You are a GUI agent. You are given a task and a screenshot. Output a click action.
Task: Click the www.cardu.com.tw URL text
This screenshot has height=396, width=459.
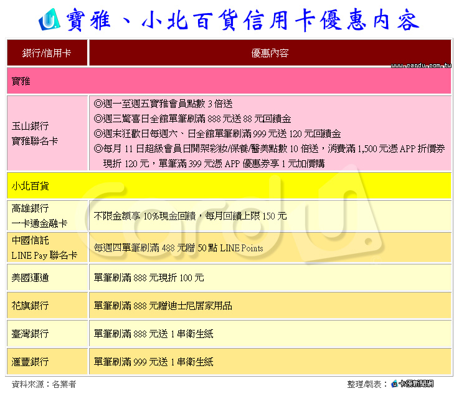[x=421, y=65]
